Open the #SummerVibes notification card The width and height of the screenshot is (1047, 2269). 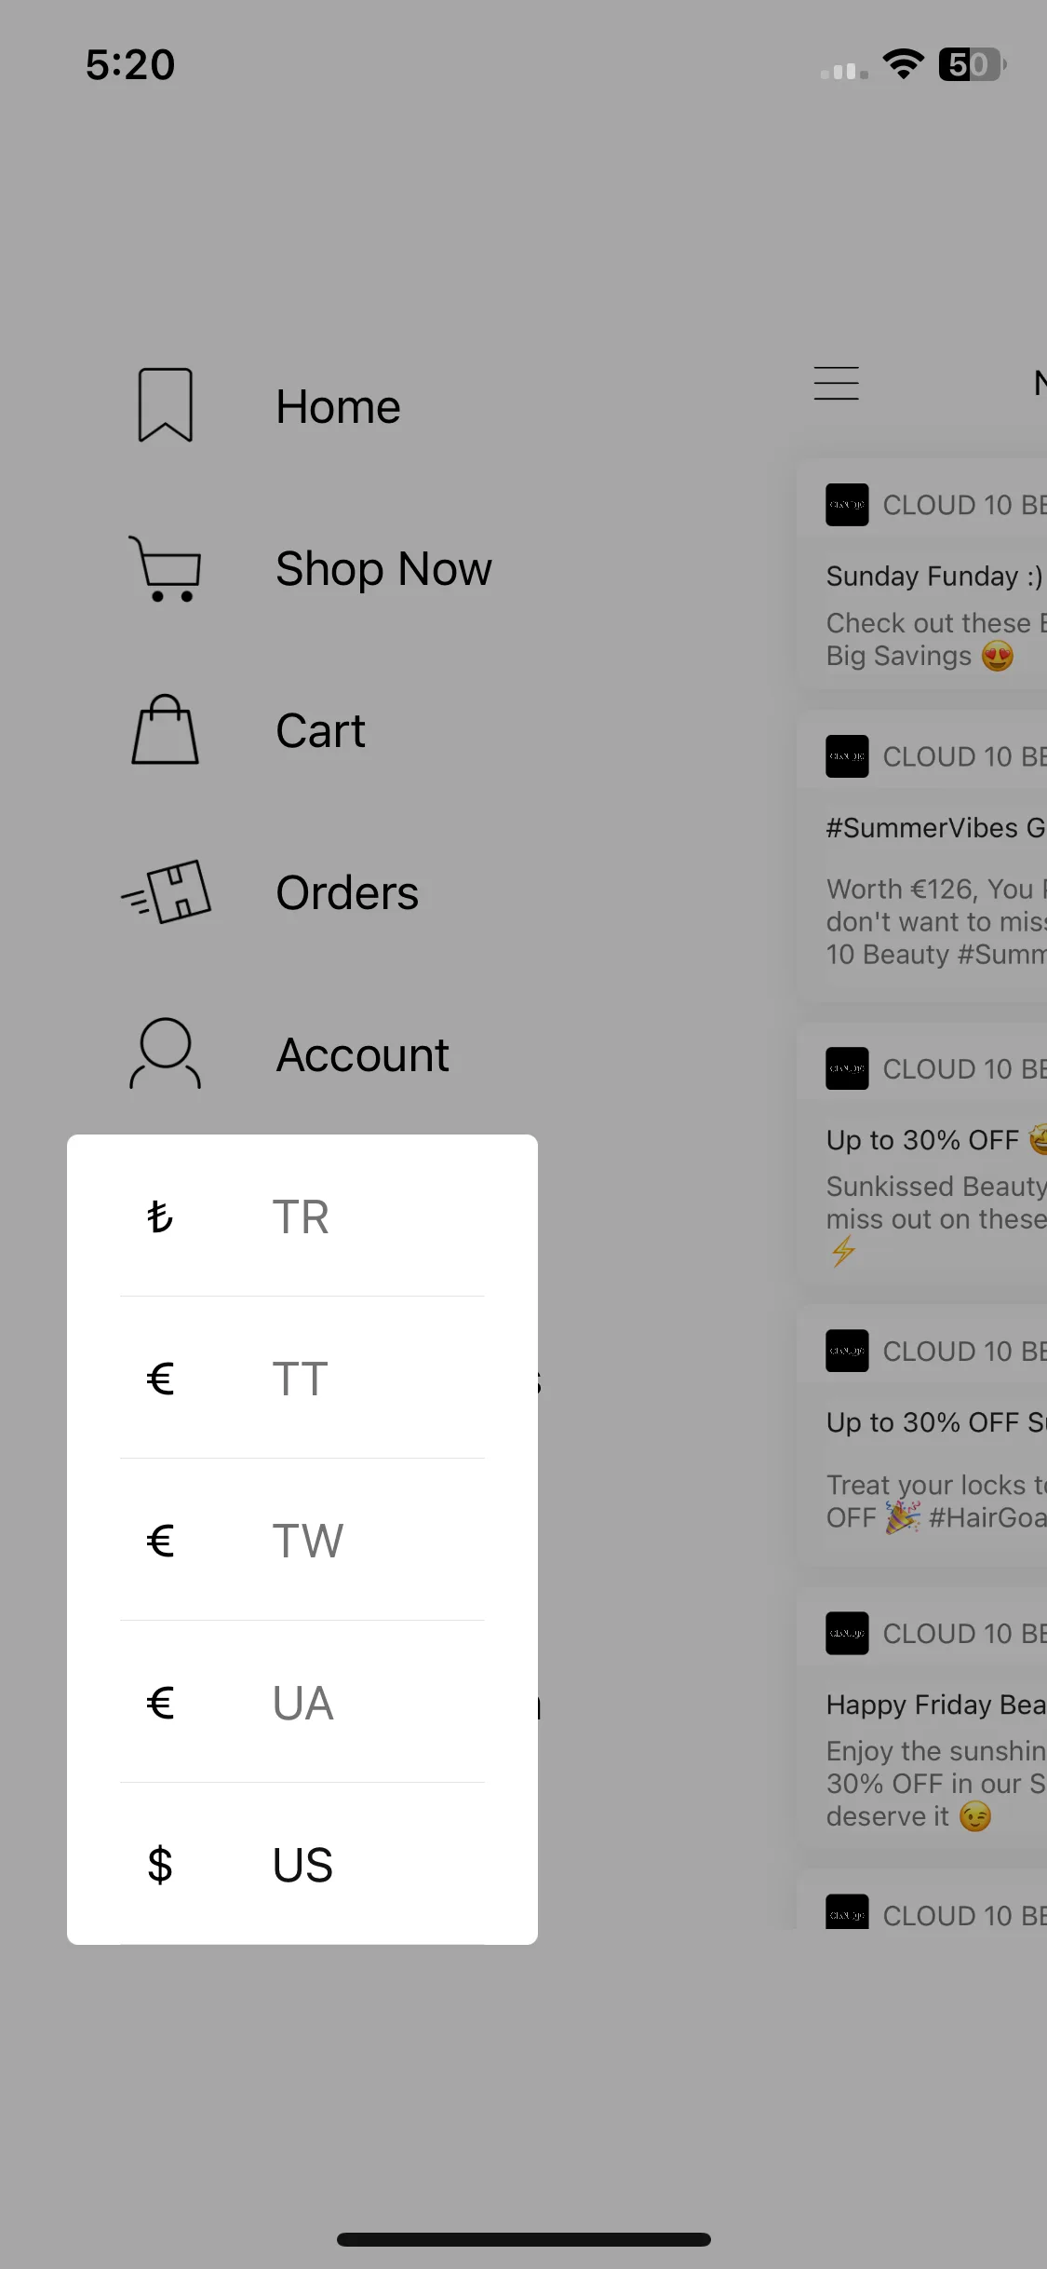click(x=922, y=857)
